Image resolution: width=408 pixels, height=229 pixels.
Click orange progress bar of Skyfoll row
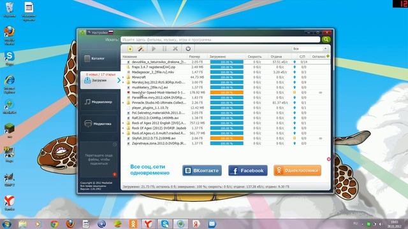[227, 138]
